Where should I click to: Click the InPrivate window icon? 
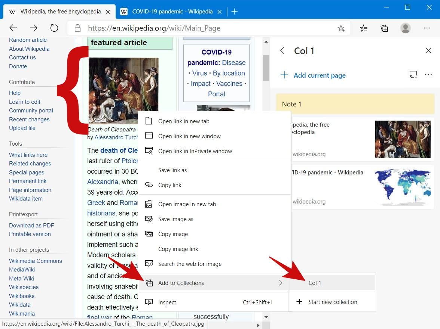[149, 150]
